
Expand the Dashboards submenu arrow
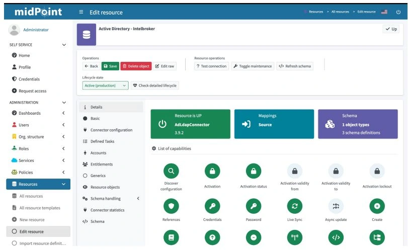(63, 113)
